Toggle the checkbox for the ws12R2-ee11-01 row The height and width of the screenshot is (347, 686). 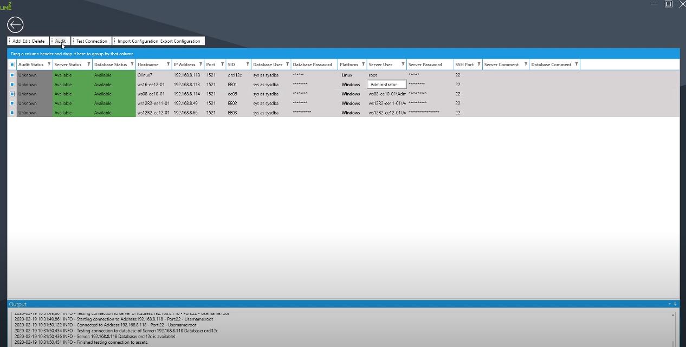(x=12, y=103)
